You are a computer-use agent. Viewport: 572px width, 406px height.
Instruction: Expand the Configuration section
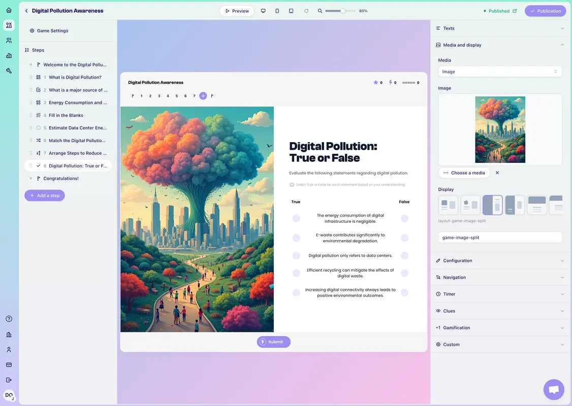pyautogui.click(x=499, y=260)
